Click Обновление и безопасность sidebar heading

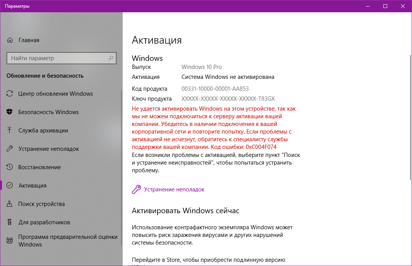tap(45, 76)
